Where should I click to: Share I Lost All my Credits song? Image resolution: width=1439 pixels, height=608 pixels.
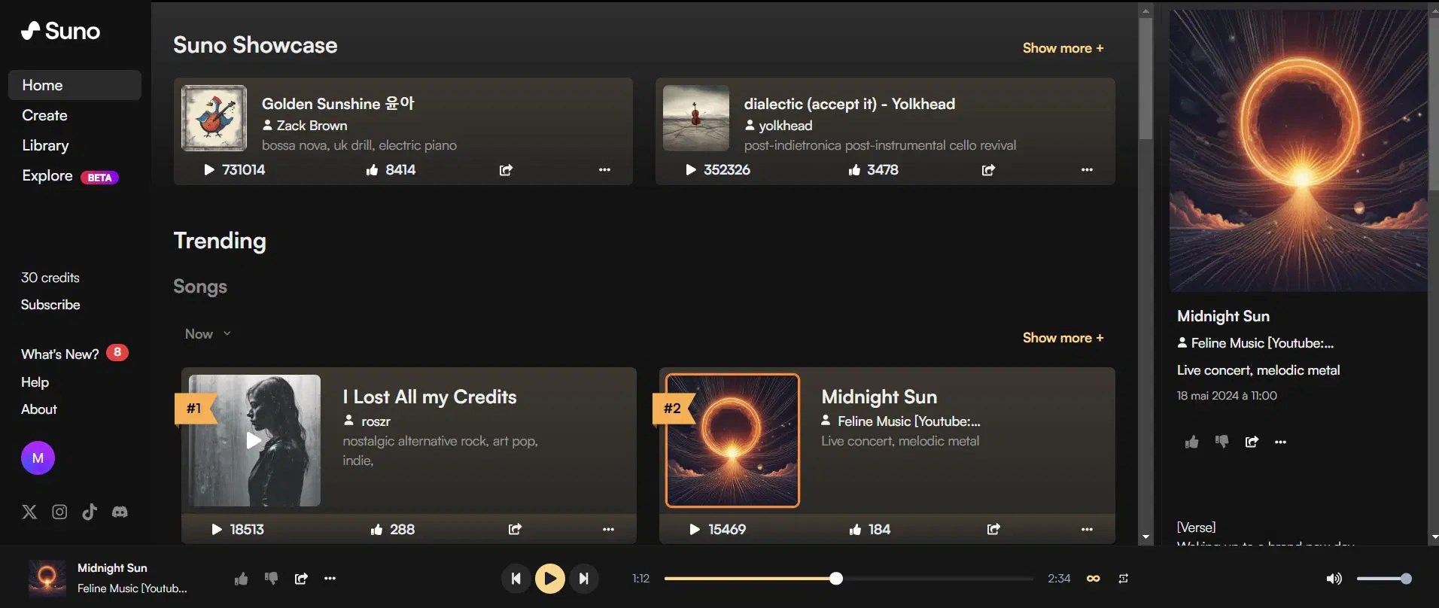(x=515, y=529)
